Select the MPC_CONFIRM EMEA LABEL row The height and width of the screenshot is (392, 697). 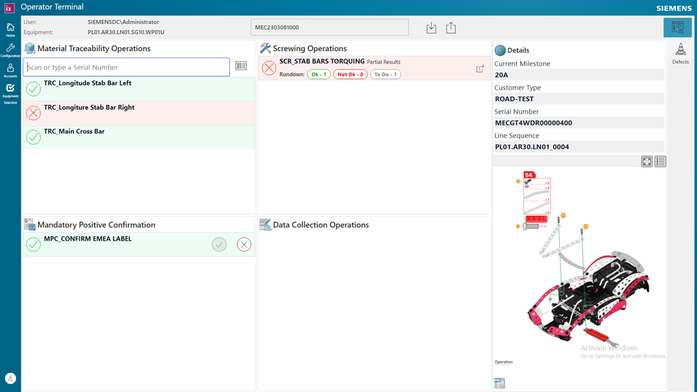pyautogui.click(x=138, y=245)
